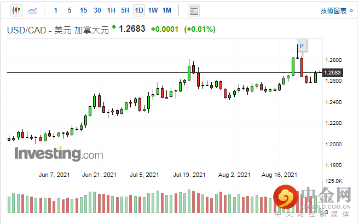Screen dimensions: 359x224
Task: Select the 1H interval
Action: 111,10
